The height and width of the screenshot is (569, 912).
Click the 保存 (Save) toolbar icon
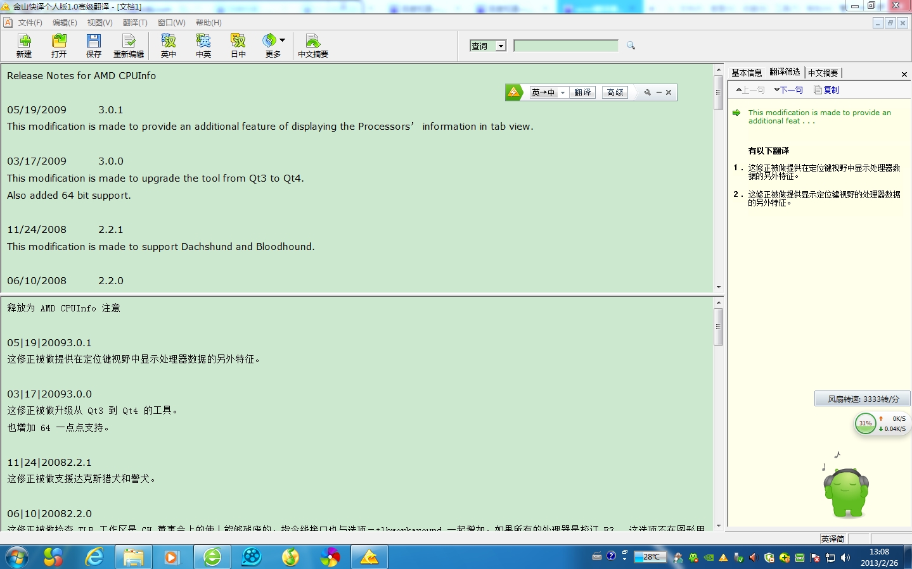[x=94, y=46]
